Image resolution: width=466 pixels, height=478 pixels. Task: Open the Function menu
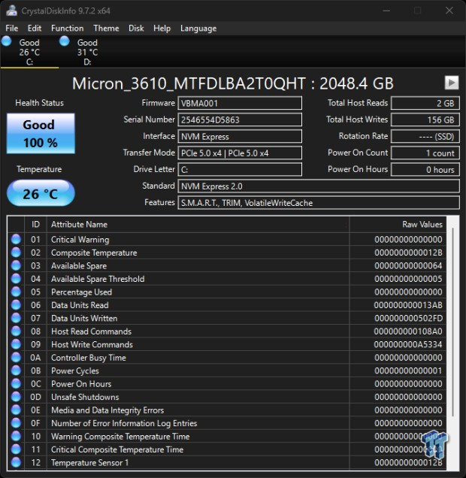coord(67,29)
